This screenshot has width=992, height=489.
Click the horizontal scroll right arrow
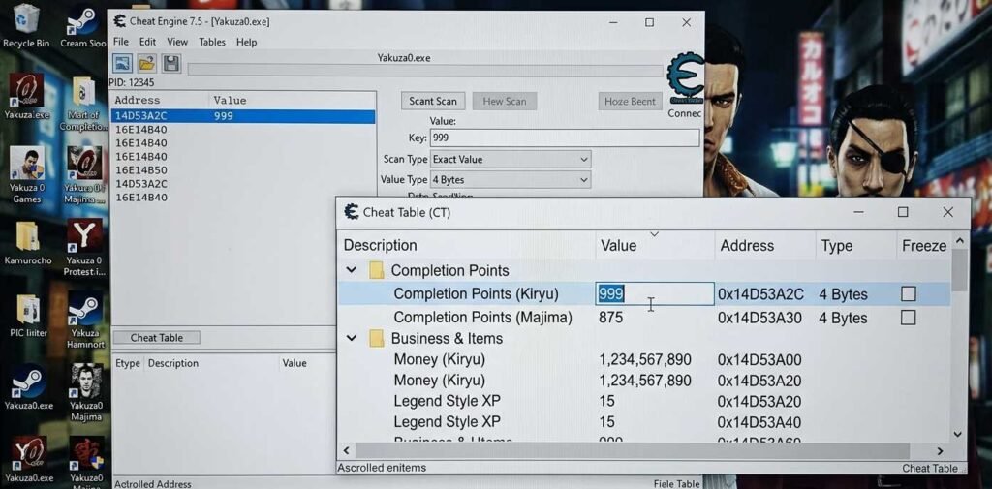point(940,451)
